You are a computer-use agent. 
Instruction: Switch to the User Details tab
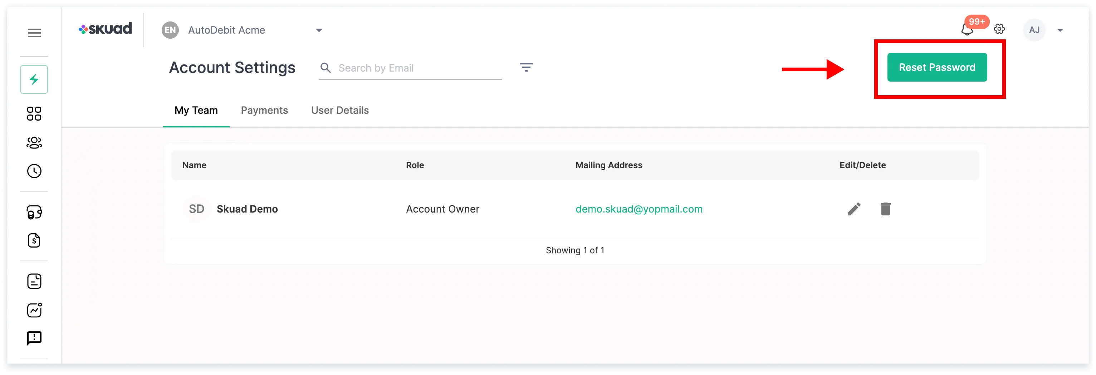[340, 110]
